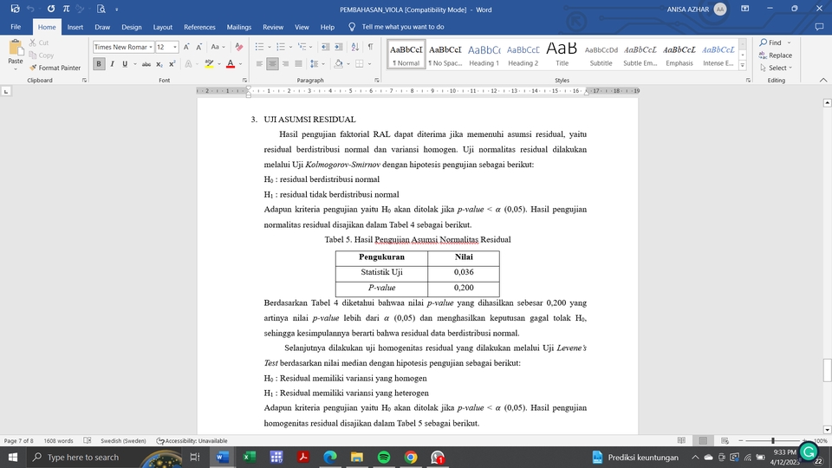Toggle numbered list
Viewport: 832px width, 468px height.
pos(281,47)
